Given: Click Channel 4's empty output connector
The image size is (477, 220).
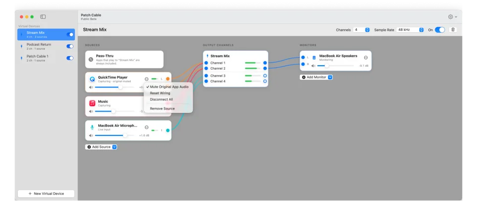Looking at the screenshot, I should [265, 81].
